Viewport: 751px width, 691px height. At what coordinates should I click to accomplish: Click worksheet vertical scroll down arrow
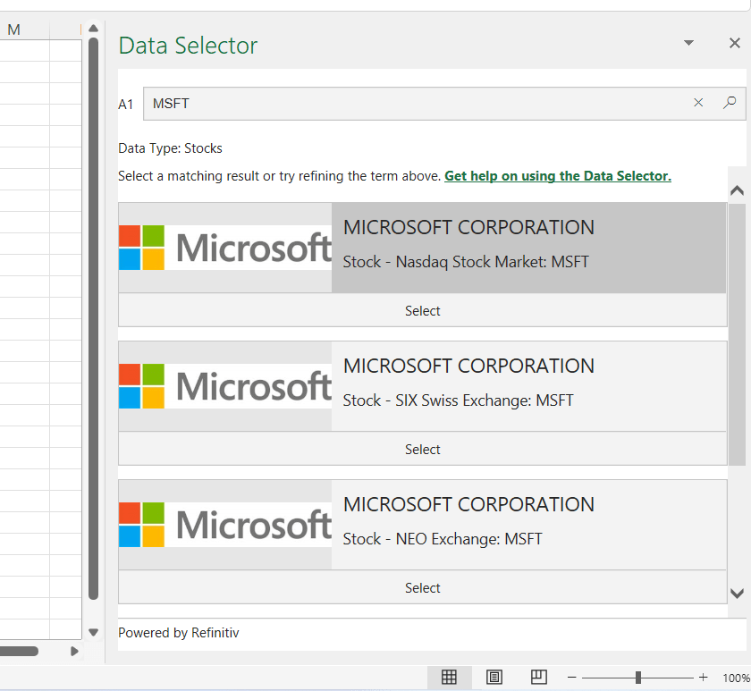click(93, 632)
